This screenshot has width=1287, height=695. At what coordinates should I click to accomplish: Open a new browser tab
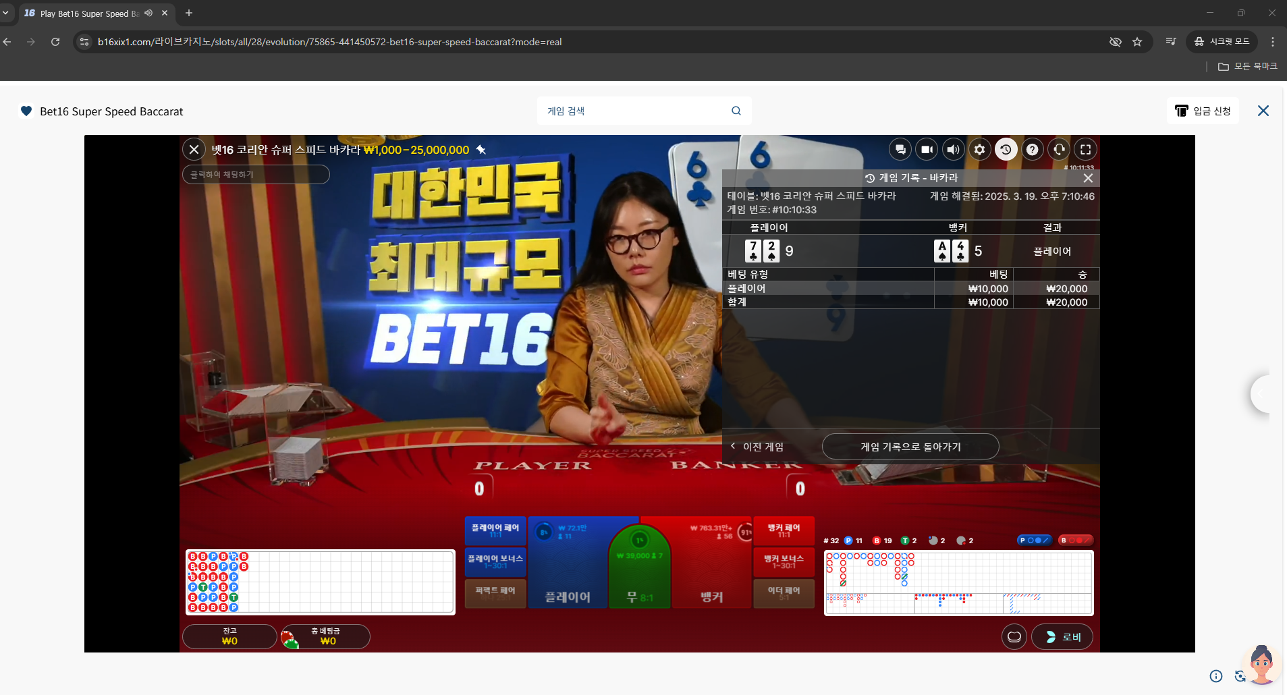point(189,13)
